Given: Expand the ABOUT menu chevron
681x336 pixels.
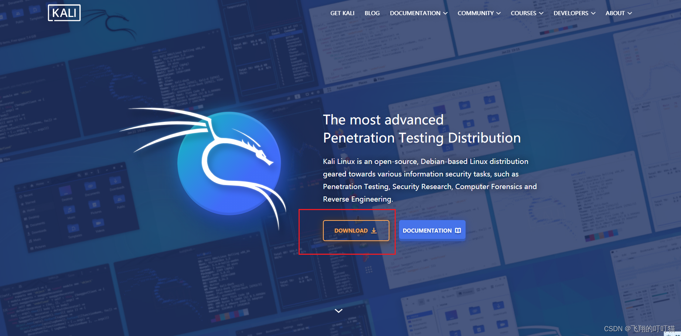Looking at the screenshot, I should [x=630, y=13].
